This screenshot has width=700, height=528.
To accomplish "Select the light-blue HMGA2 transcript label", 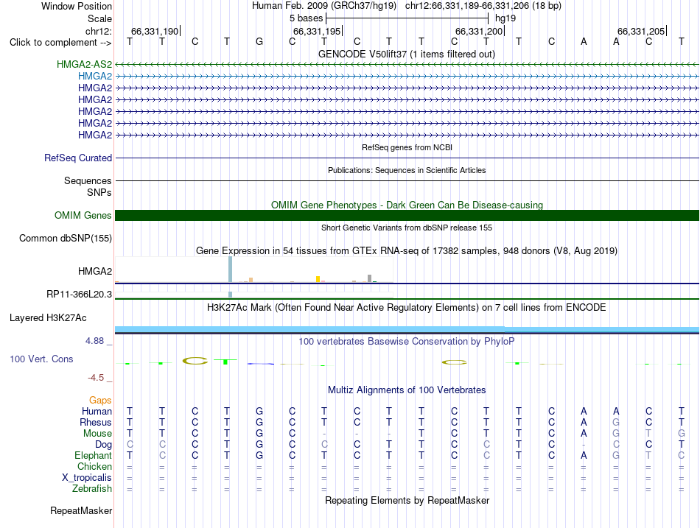I will click(95, 76).
